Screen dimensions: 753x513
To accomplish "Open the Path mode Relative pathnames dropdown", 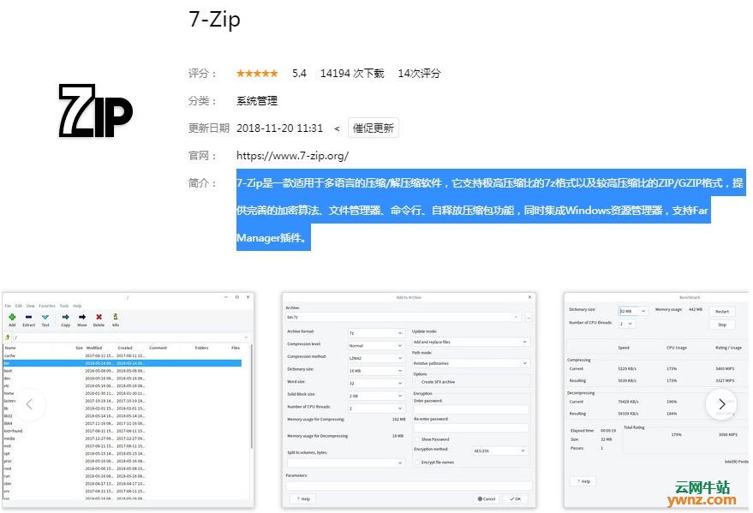I will tap(470, 363).
